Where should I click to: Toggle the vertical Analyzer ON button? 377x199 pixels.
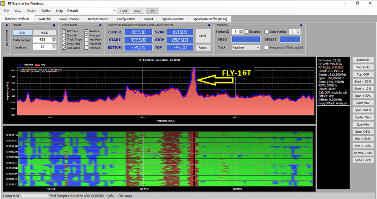7,38
